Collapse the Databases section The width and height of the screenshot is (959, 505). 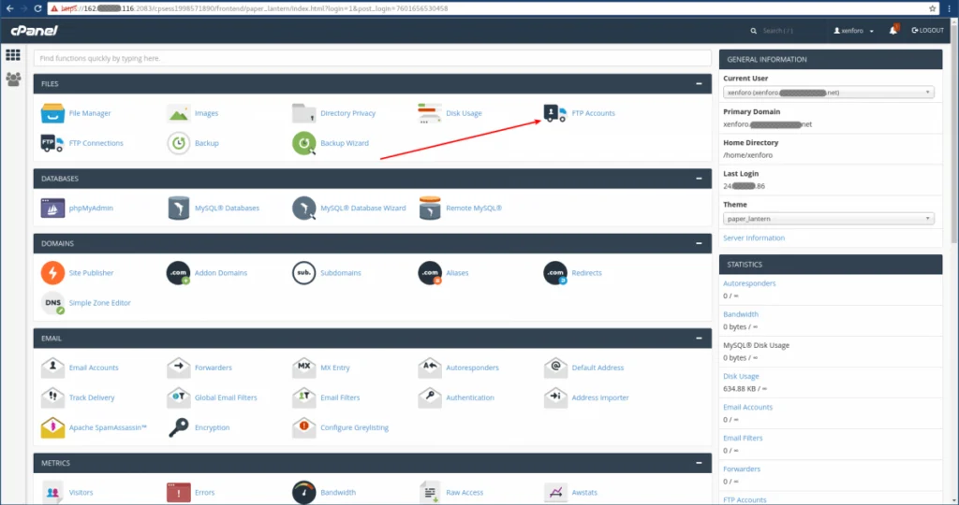[699, 179]
